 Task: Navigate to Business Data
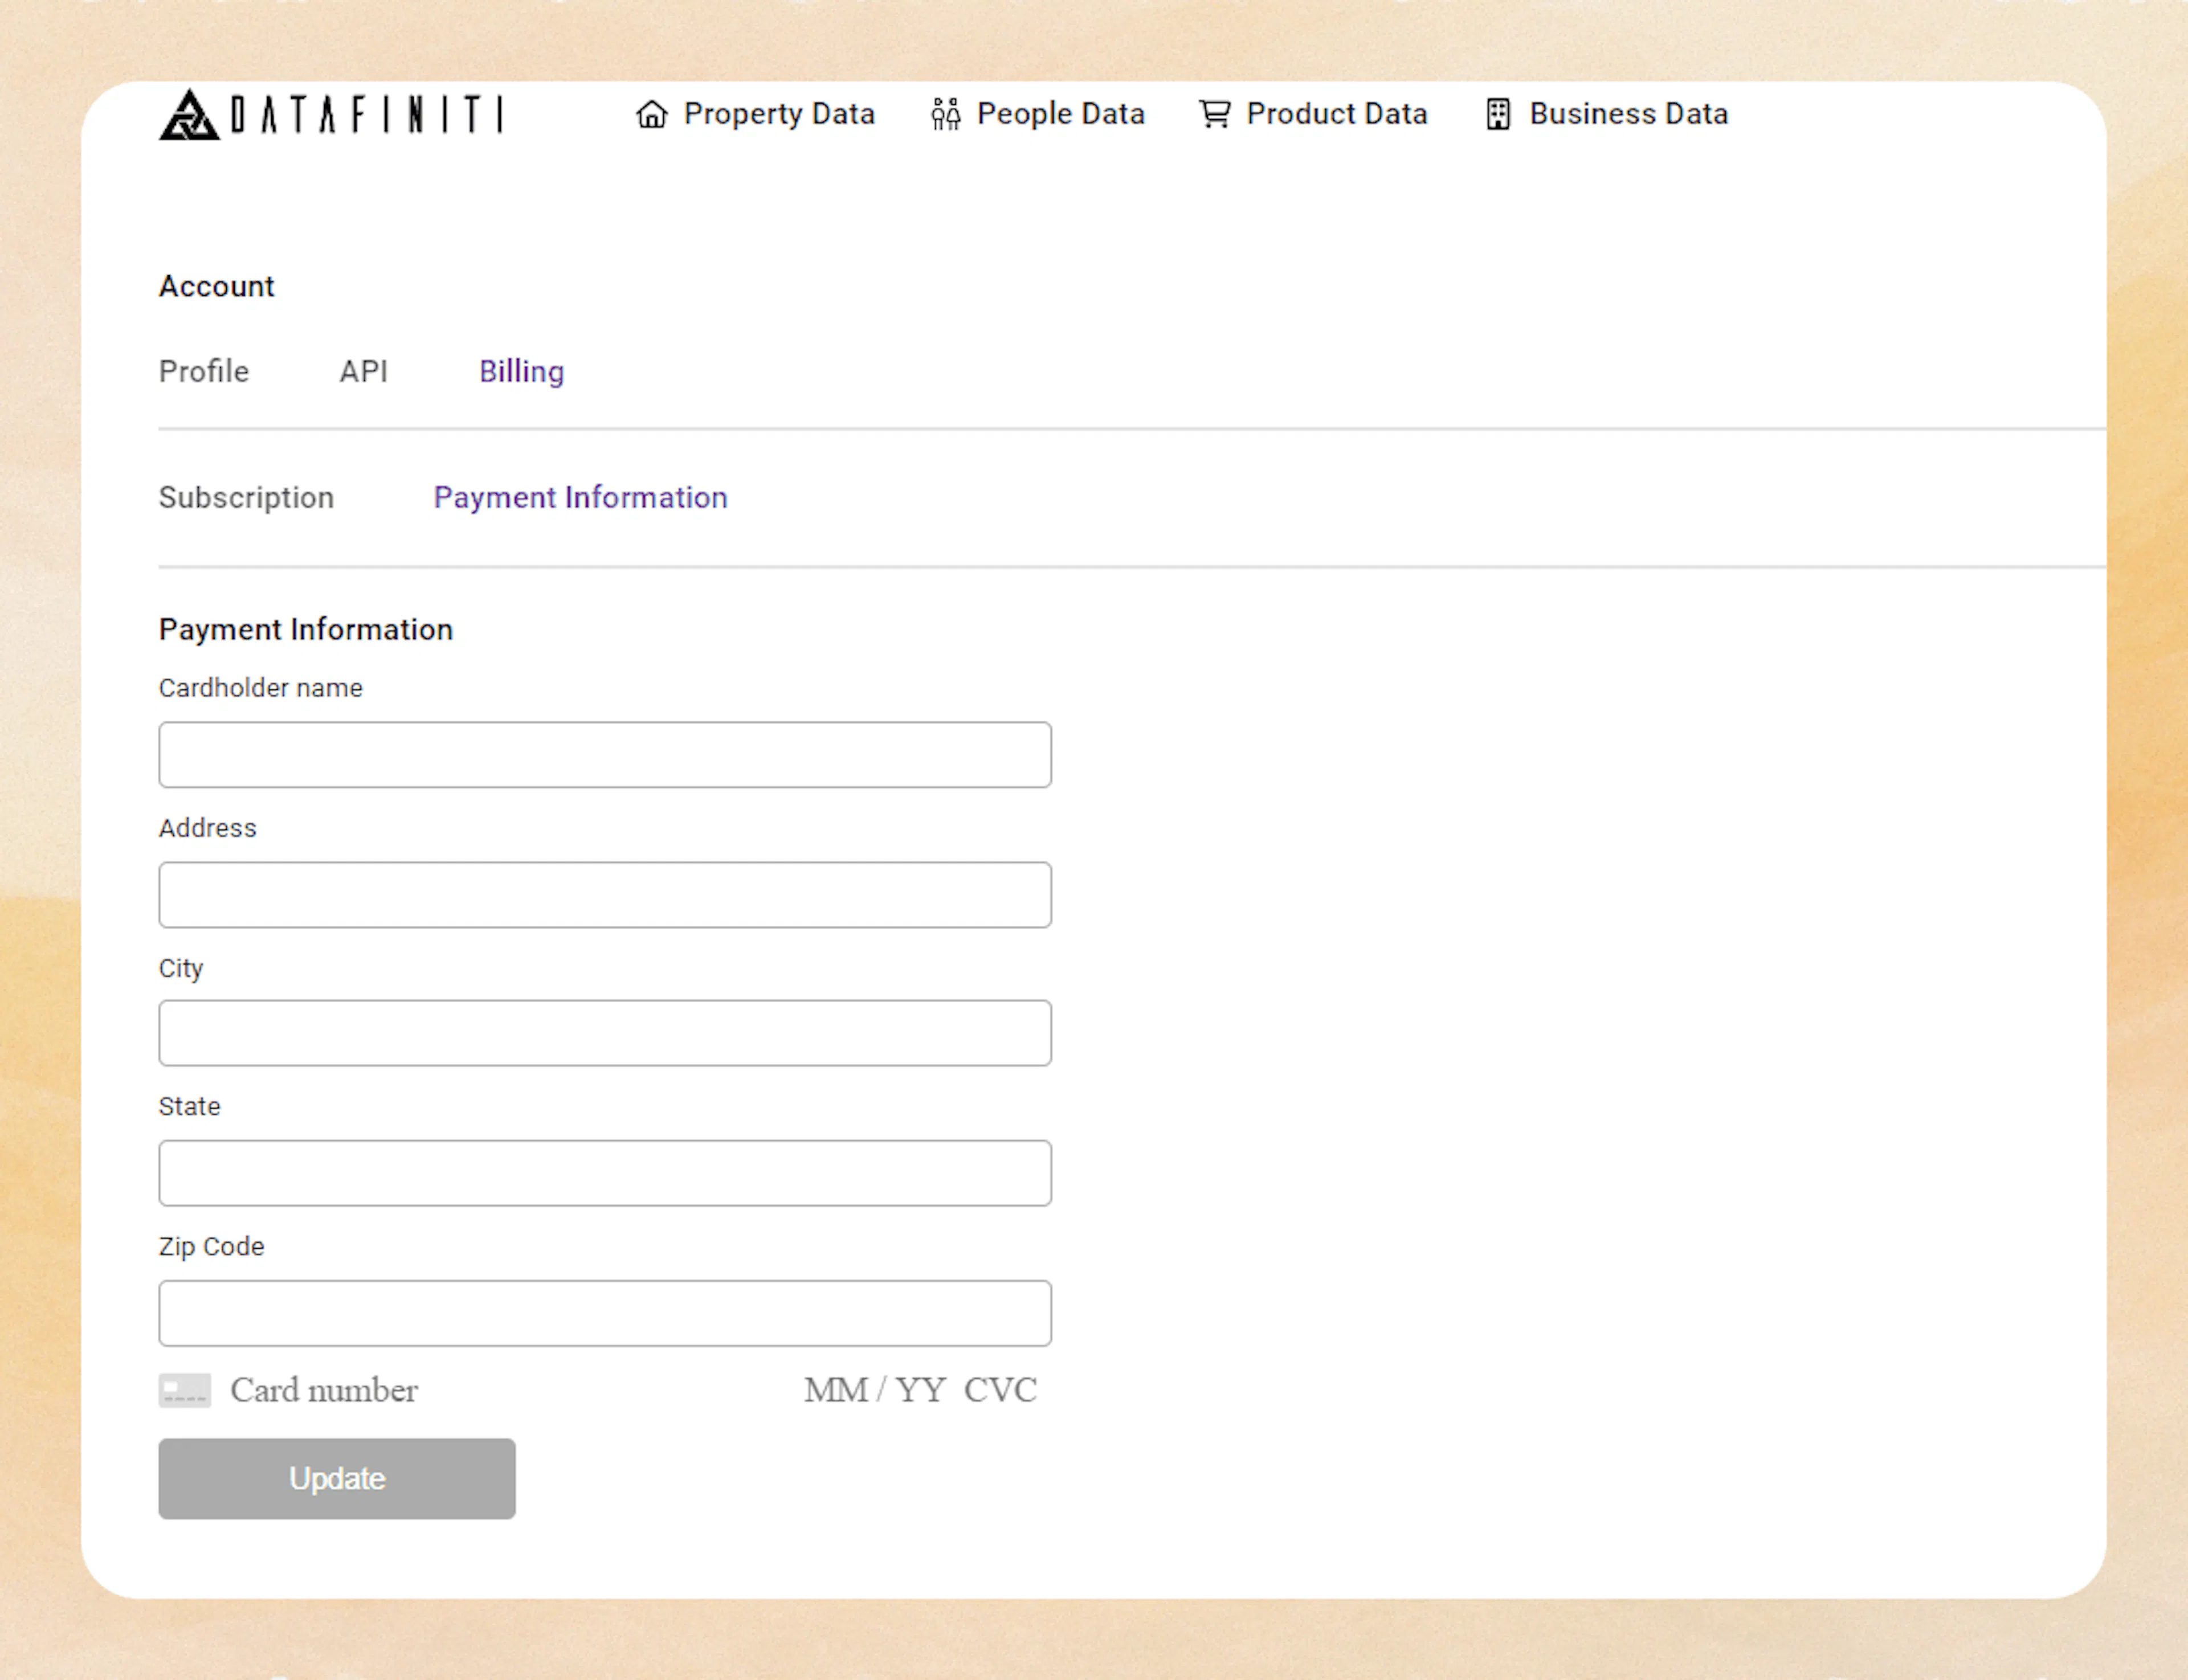pyautogui.click(x=1628, y=114)
